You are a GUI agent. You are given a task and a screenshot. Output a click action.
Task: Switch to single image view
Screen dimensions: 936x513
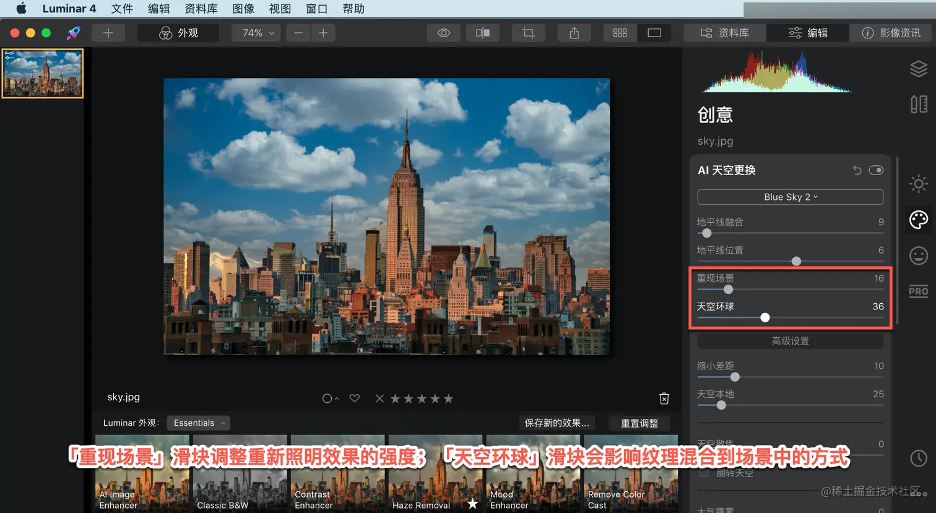(x=654, y=33)
